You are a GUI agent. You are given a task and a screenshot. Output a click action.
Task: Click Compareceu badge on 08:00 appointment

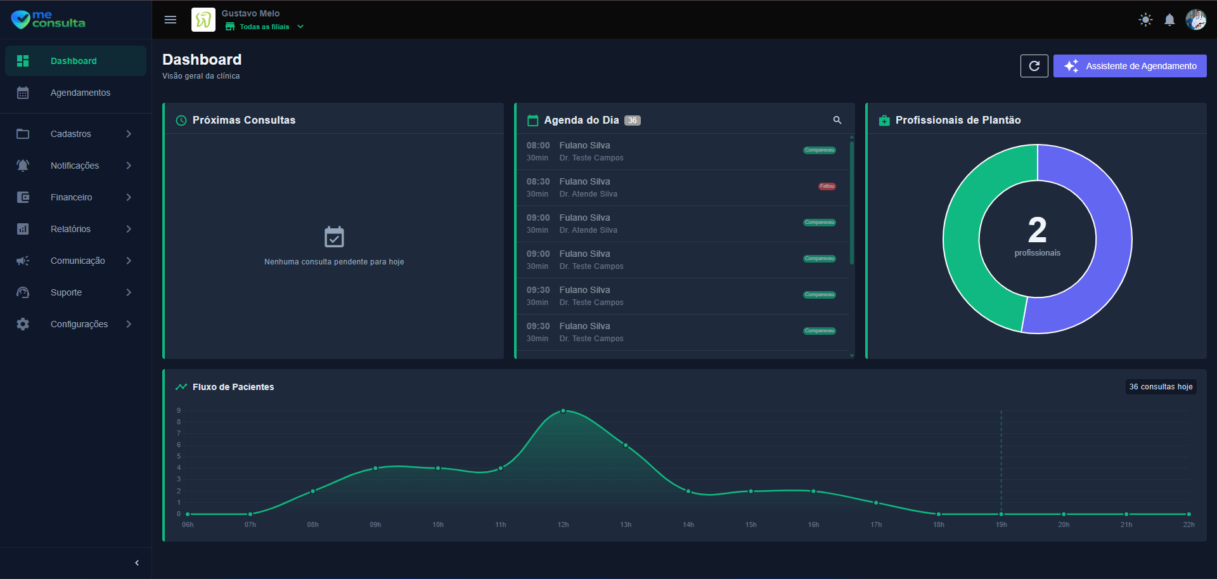[820, 150]
